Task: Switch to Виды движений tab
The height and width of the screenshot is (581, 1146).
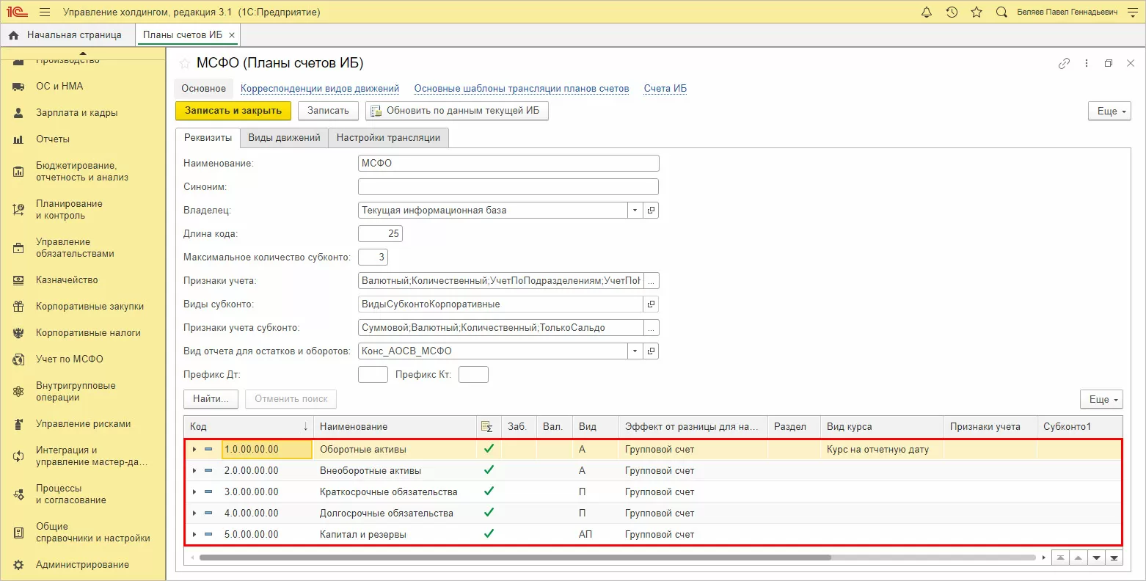Action: point(284,138)
